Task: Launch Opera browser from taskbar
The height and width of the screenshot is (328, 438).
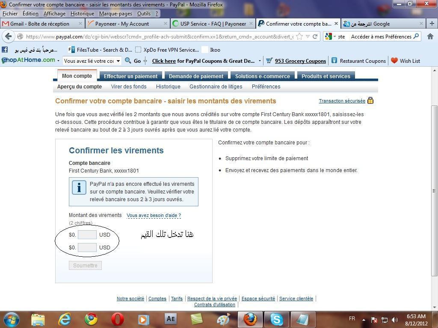Action: pyautogui.click(x=117, y=319)
